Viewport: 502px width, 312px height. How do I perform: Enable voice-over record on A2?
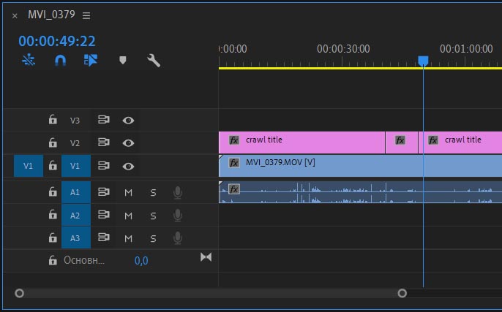tap(178, 216)
